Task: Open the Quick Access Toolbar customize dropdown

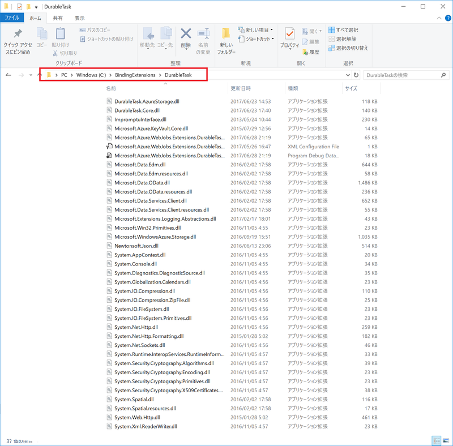Action: click(36, 7)
